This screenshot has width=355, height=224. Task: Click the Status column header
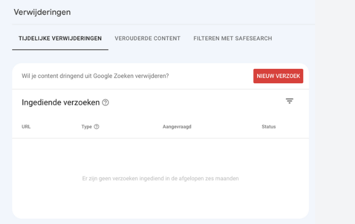pyautogui.click(x=269, y=126)
